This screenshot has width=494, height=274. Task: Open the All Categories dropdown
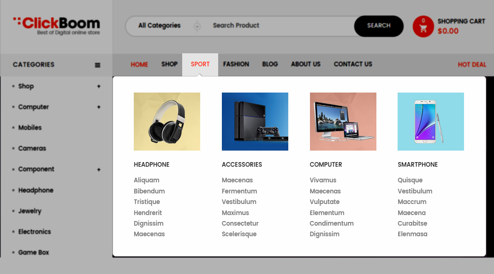click(x=169, y=25)
